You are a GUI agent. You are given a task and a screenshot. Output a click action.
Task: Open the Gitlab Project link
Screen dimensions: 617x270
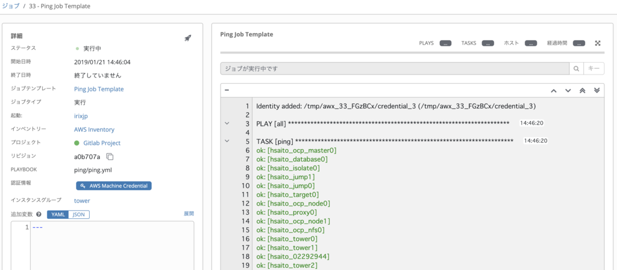point(102,143)
